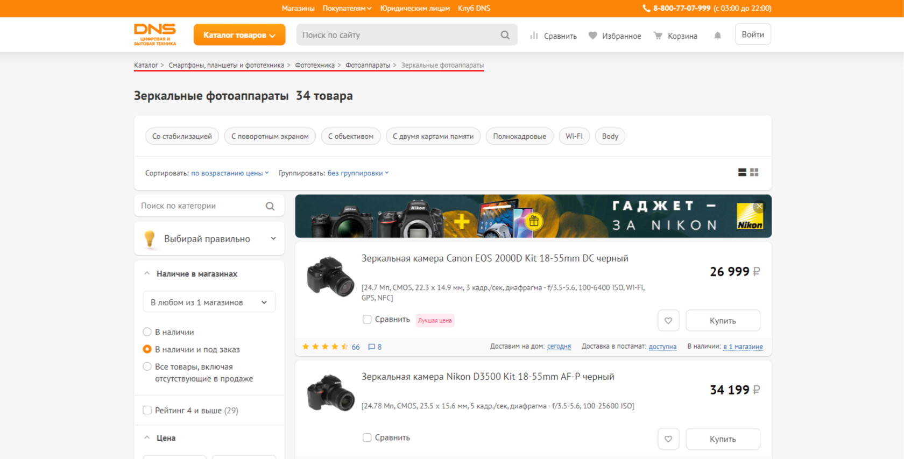Viewport: 904px width, 459px height.
Task: Open sort by по возрастанию цены dropdown
Action: pyautogui.click(x=230, y=173)
